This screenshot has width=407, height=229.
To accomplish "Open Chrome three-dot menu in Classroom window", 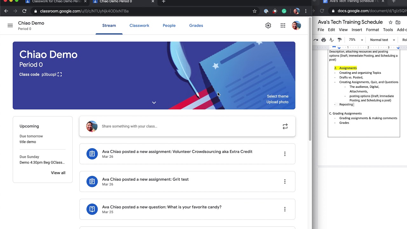I will (x=306, y=11).
